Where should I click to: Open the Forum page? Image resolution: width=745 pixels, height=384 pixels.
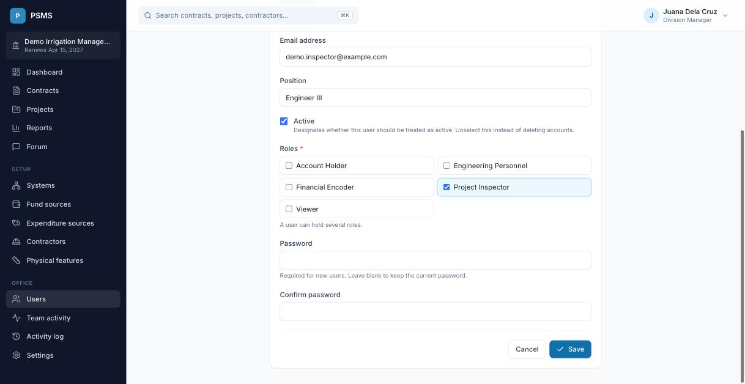(x=63, y=147)
